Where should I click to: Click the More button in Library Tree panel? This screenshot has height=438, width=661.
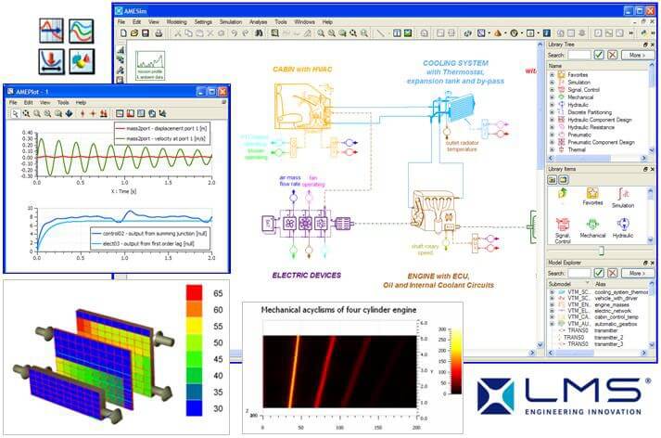tap(634, 56)
